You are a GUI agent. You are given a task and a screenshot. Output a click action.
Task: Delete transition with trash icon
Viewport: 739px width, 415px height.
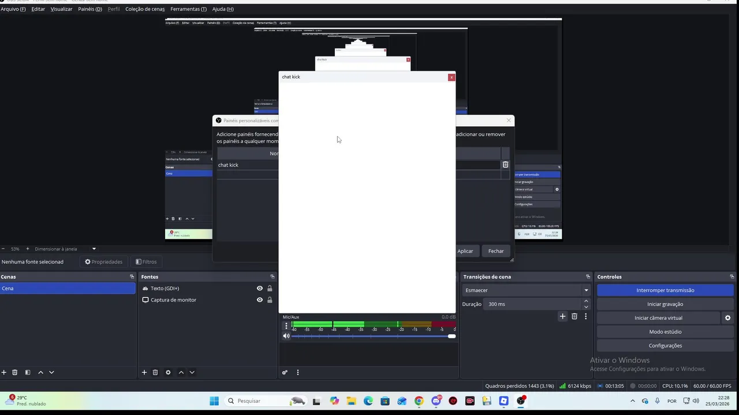pyautogui.click(x=574, y=316)
